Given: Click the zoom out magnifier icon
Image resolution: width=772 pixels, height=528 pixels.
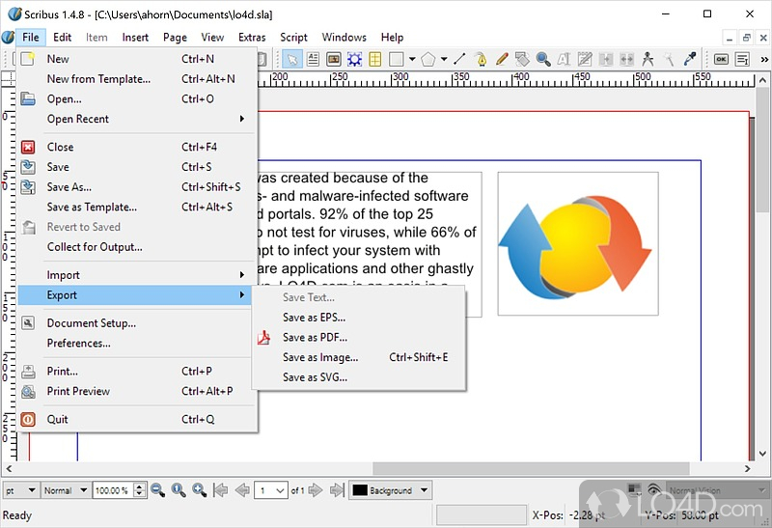Looking at the screenshot, I should pyautogui.click(x=157, y=490).
